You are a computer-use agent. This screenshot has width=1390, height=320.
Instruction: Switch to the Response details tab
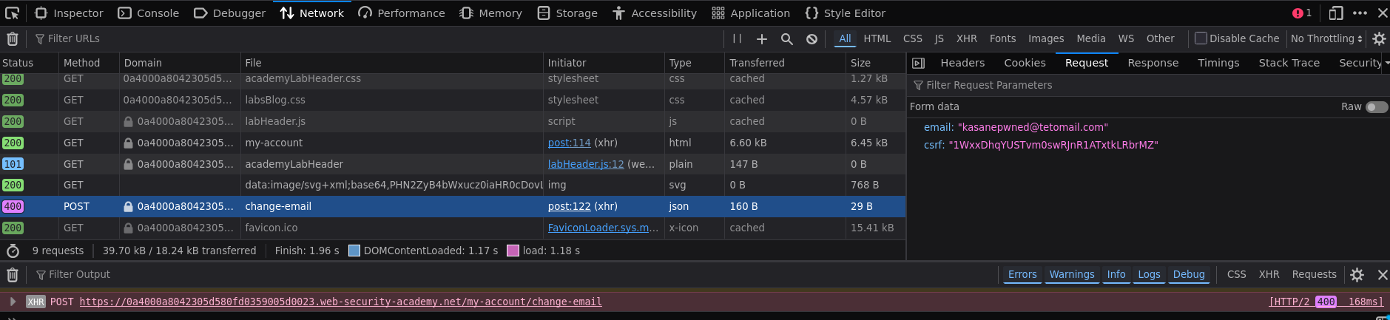pyautogui.click(x=1153, y=63)
